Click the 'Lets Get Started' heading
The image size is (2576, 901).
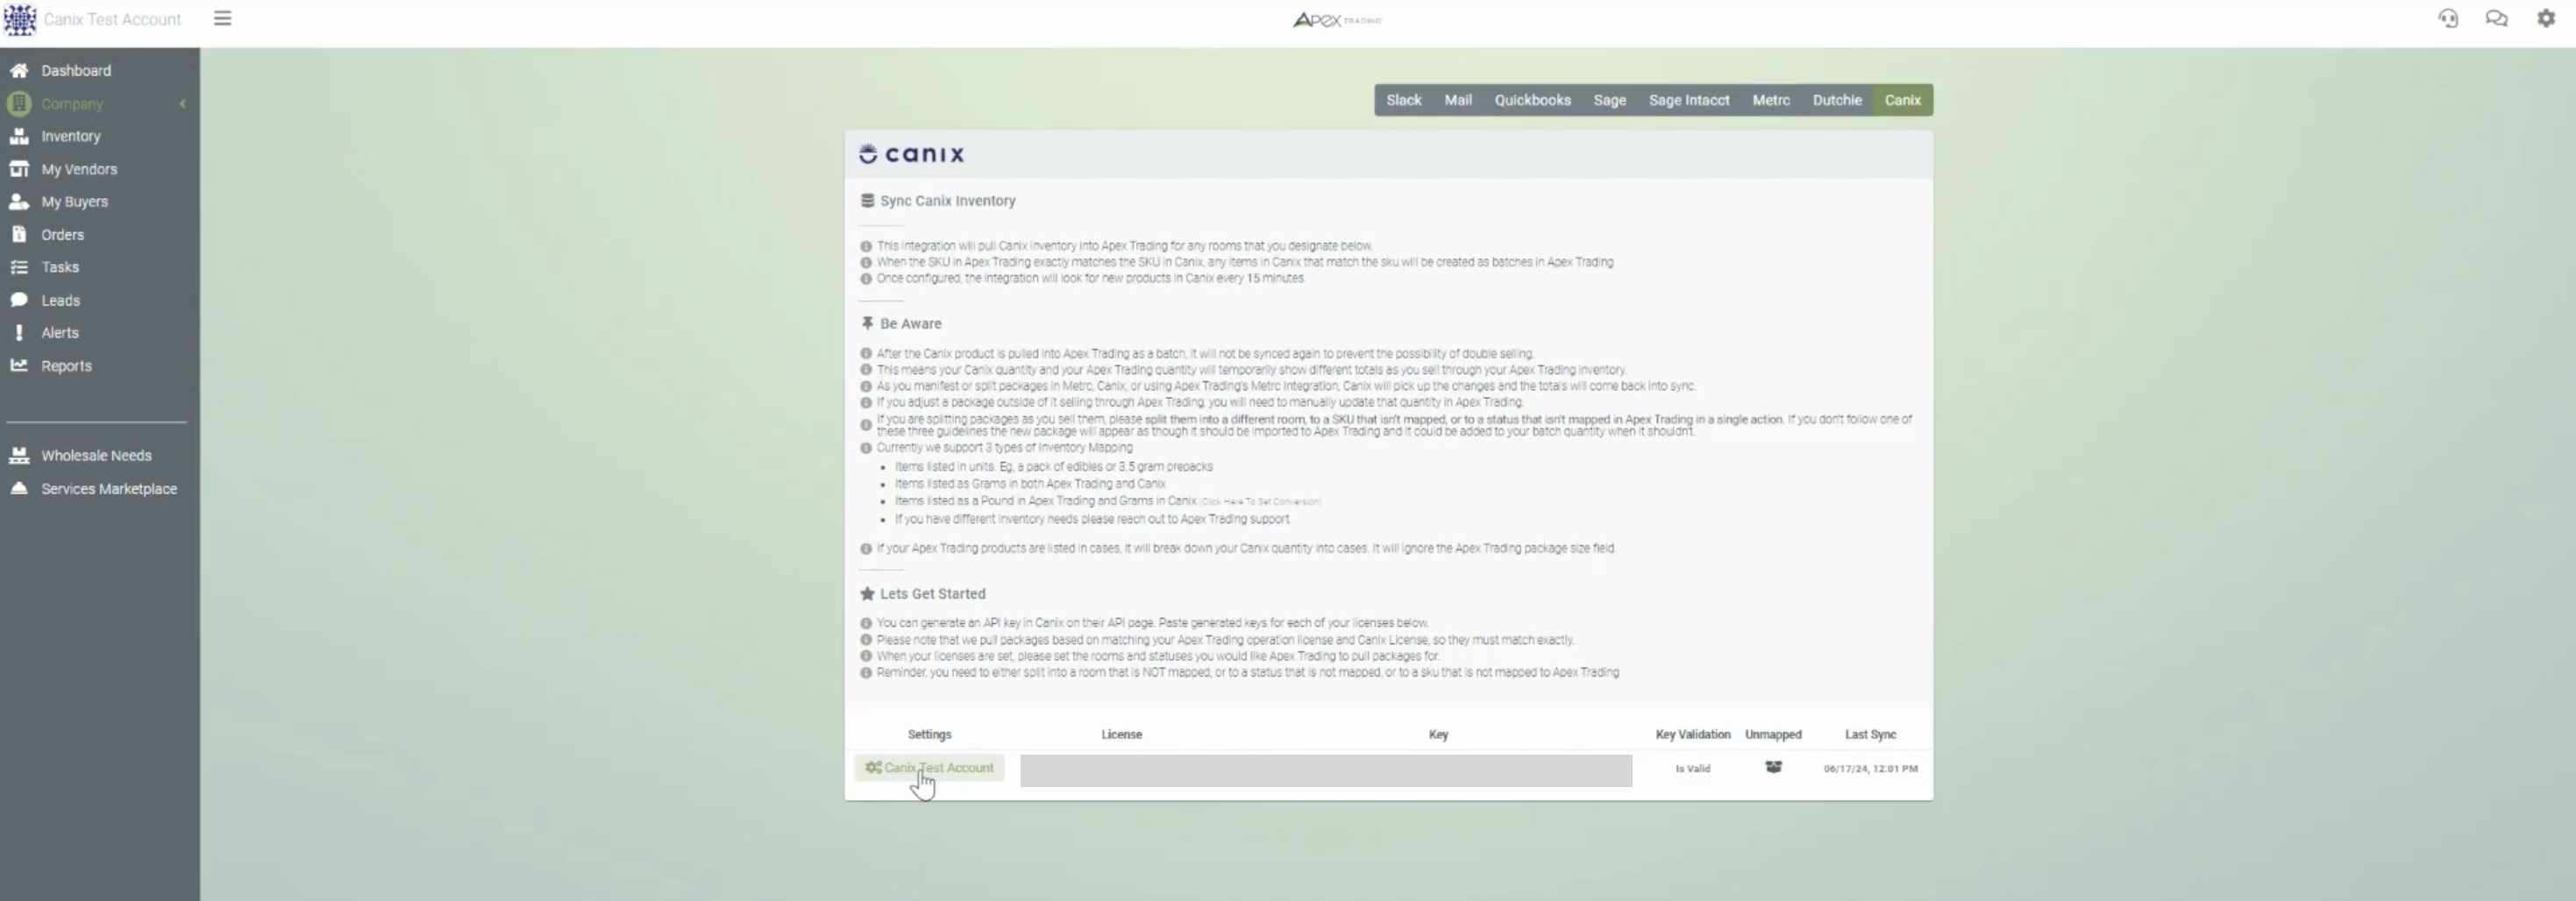pos(932,593)
